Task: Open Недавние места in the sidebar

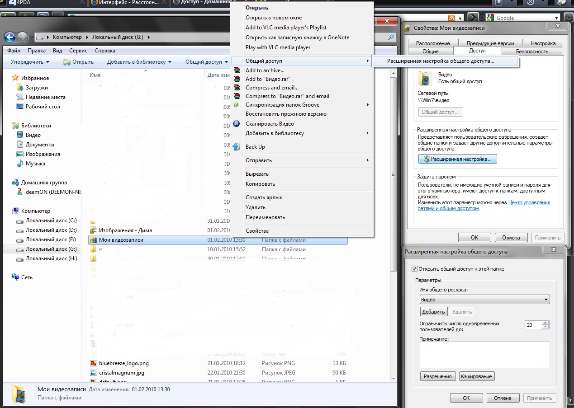Action: click(45, 97)
